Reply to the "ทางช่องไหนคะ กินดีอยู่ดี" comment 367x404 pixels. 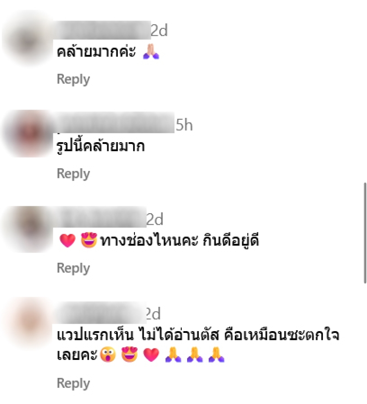[x=73, y=268]
